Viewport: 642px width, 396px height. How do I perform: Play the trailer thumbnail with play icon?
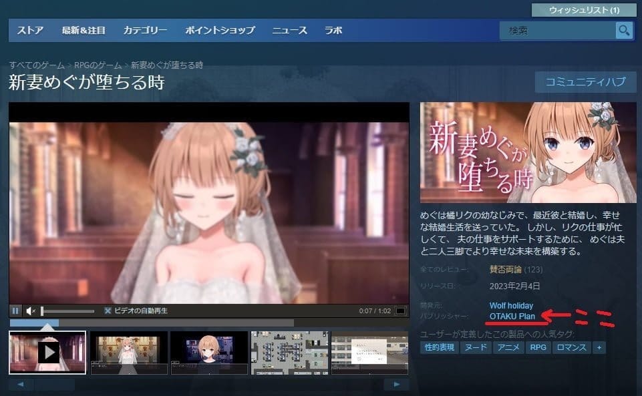coord(47,352)
